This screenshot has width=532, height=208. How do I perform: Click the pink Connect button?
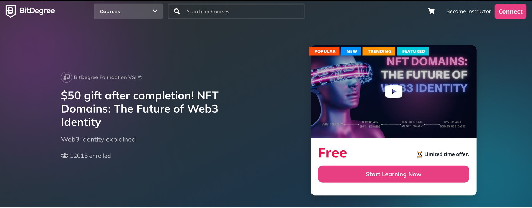coord(510,11)
